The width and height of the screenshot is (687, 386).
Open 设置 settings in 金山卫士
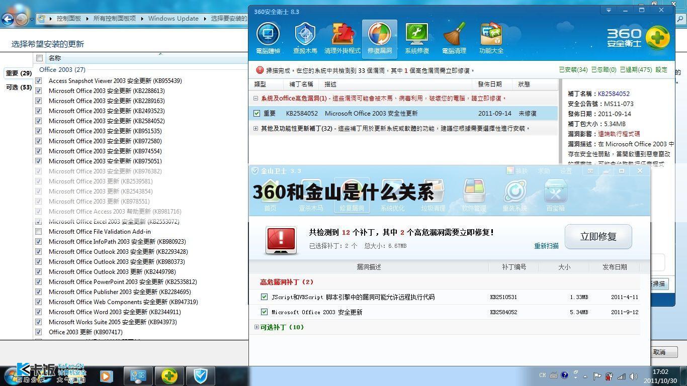(566, 171)
